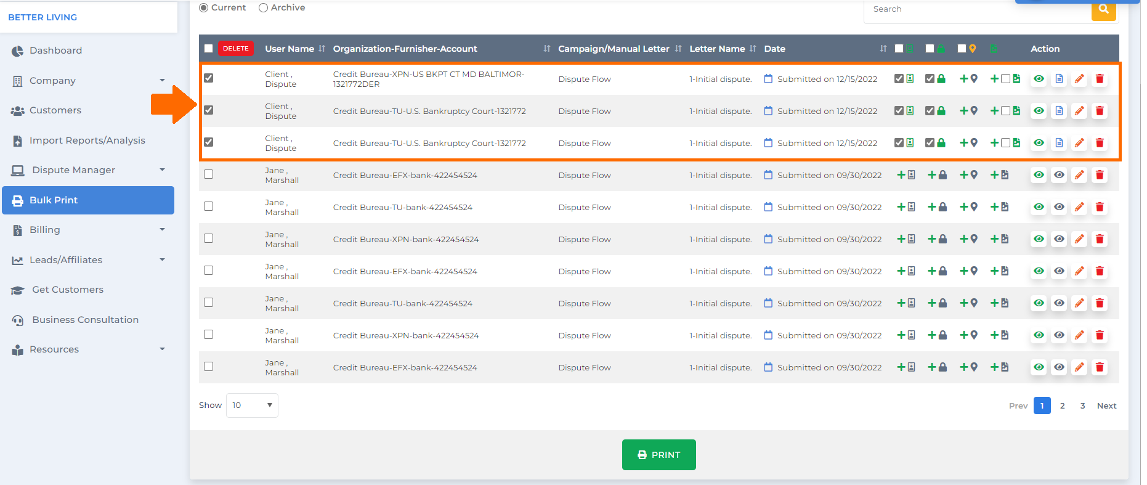The height and width of the screenshot is (485, 1147).
Task: Check attachment checkbox on XPN-US BKPT CT row
Action: coord(1005,79)
